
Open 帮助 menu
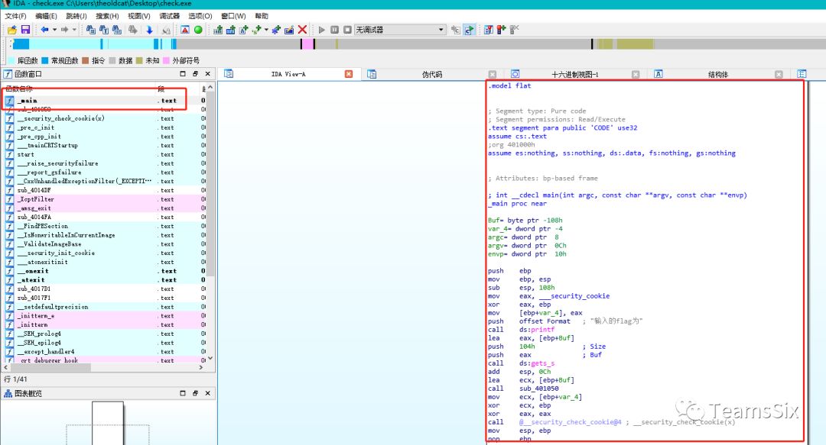(262, 16)
